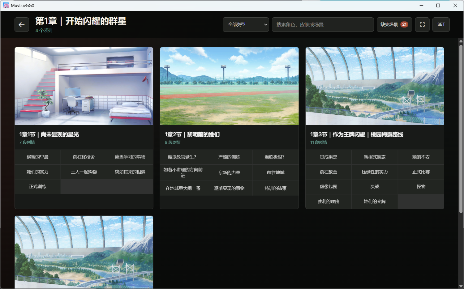Click the chapter heading 第1章｜开始闪耀的群星
Screen dimensions: 464x289
(x=81, y=21)
